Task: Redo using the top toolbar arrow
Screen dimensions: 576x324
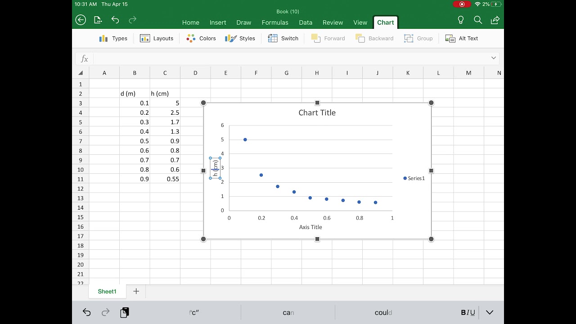Action: pos(132,20)
